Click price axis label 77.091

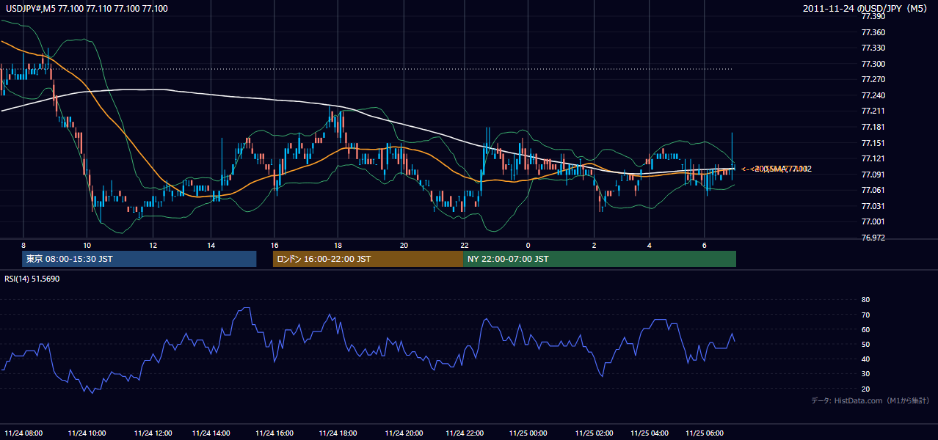(x=873, y=175)
